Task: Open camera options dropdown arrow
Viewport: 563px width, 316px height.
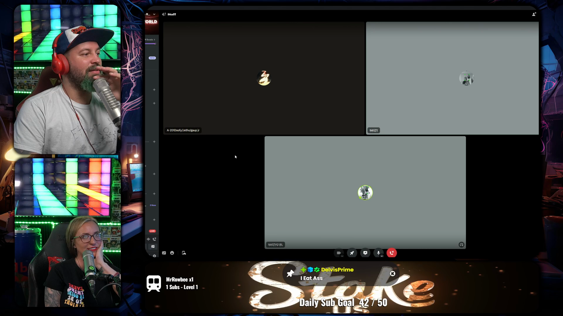Action: (x=342, y=256)
